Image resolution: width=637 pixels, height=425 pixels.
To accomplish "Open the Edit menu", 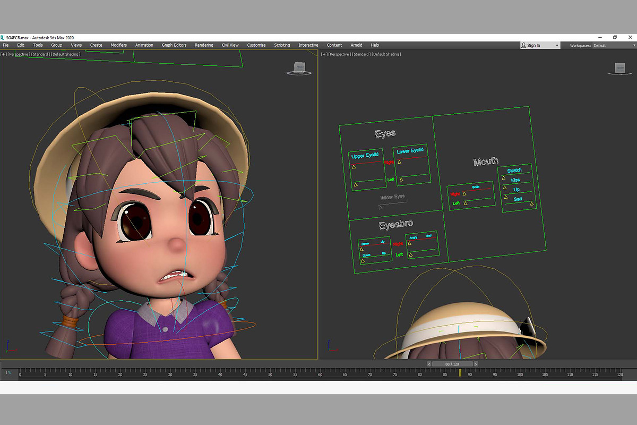I will click(21, 45).
